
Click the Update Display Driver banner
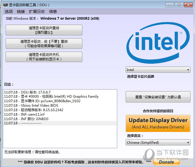158,123
